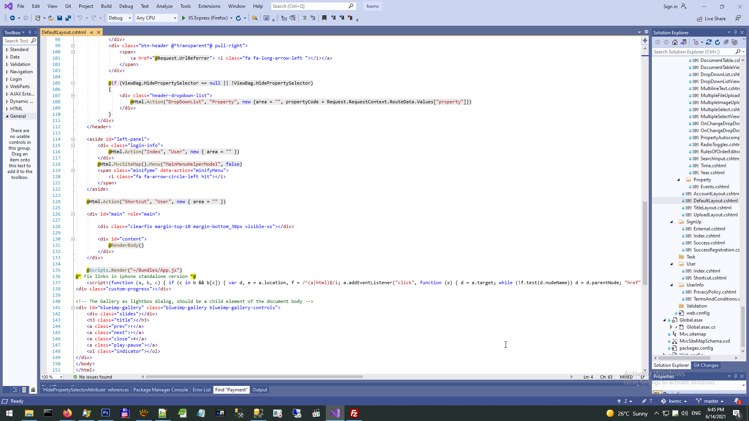Open the Git Changes tab
The image size is (749, 421).
[x=706, y=365]
